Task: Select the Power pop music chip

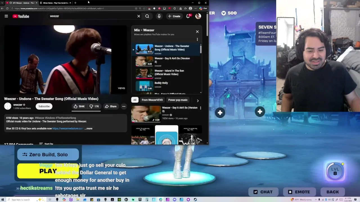Action: click(178, 100)
